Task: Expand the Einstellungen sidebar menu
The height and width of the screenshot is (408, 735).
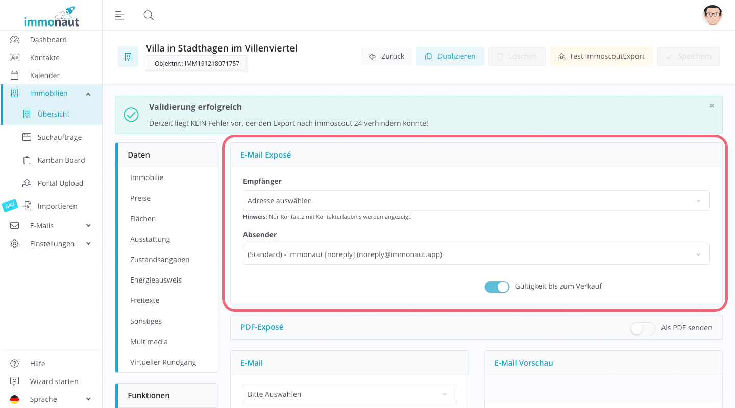Action: pos(52,244)
